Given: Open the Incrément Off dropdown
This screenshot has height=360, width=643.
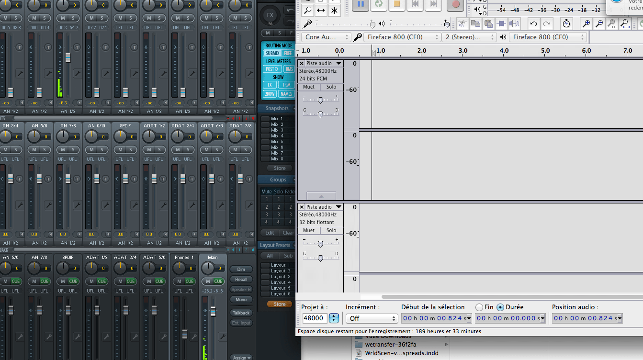Looking at the screenshot, I should tap(372, 318).
